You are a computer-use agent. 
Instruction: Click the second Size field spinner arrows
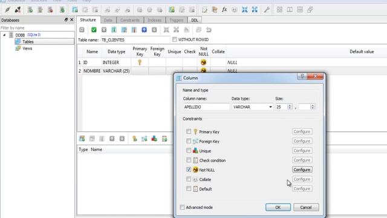tap(313, 107)
